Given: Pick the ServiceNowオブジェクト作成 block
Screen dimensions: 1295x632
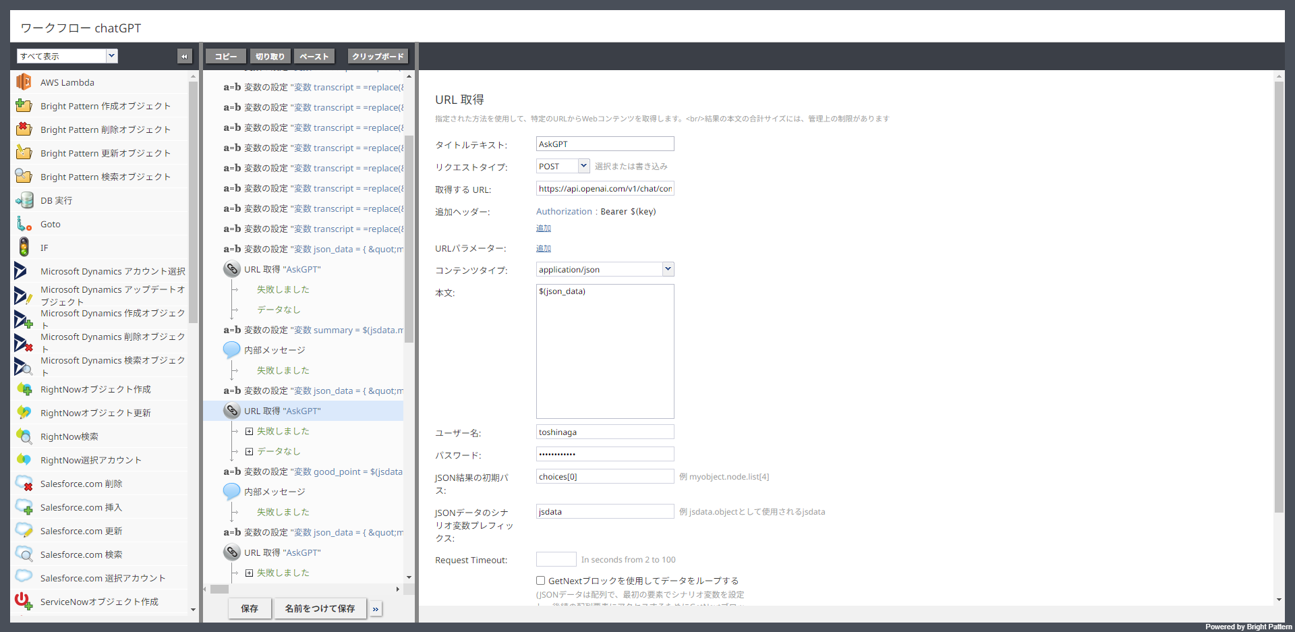Looking at the screenshot, I should (98, 601).
